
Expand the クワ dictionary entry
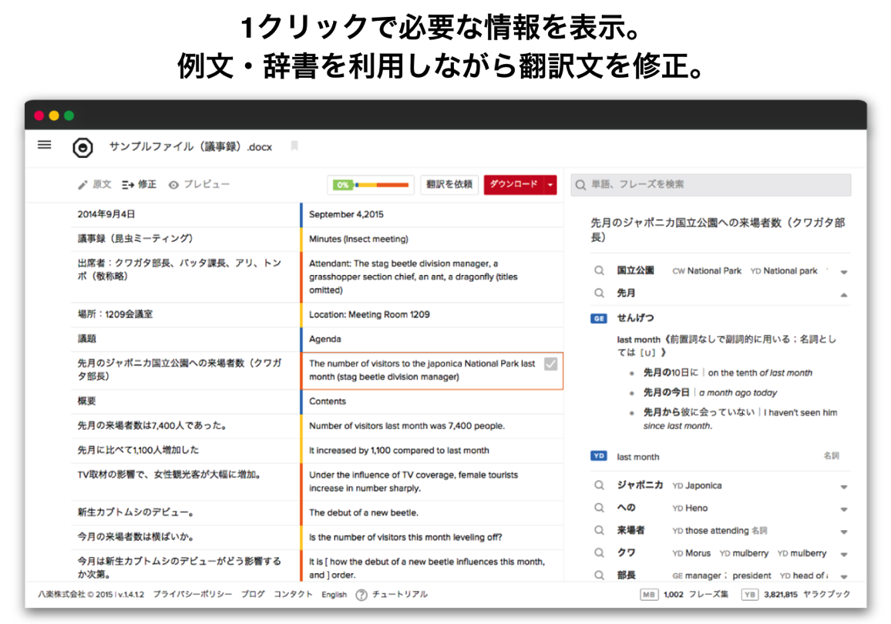pyautogui.click(x=844, y=554)
